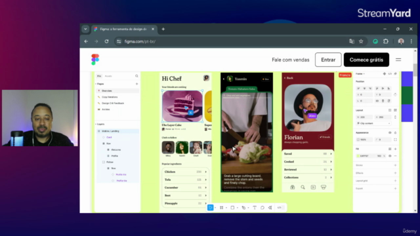Screen dimensions: 420x236
Task: Toggle the Friends check on Florian card
Action: click(x=325, y=137)
